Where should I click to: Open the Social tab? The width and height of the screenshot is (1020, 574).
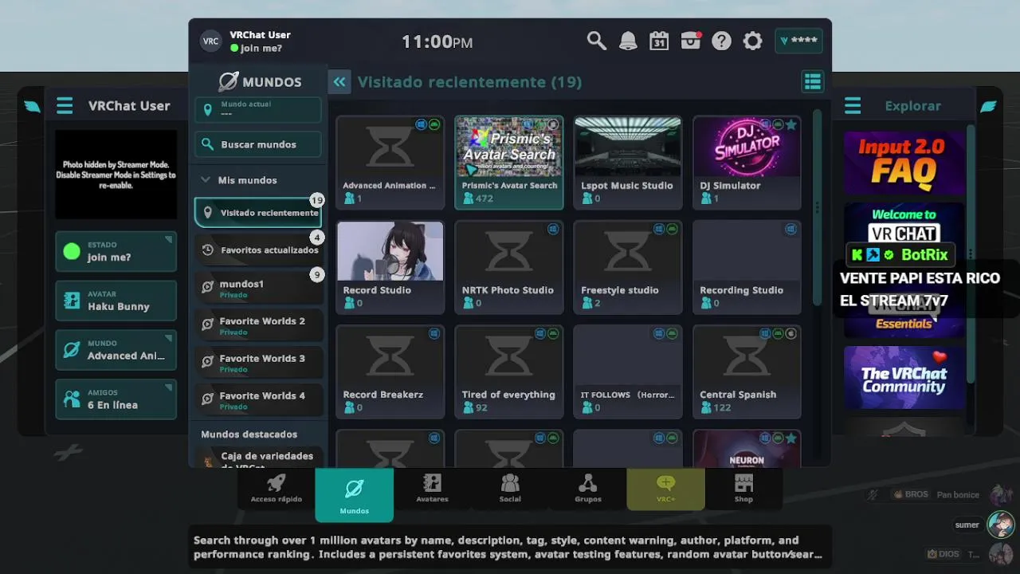click(x=510, y=488)
